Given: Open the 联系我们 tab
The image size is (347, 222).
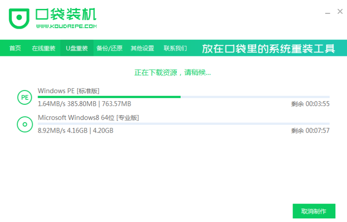Looking at the screenshot, I should 175,48.
